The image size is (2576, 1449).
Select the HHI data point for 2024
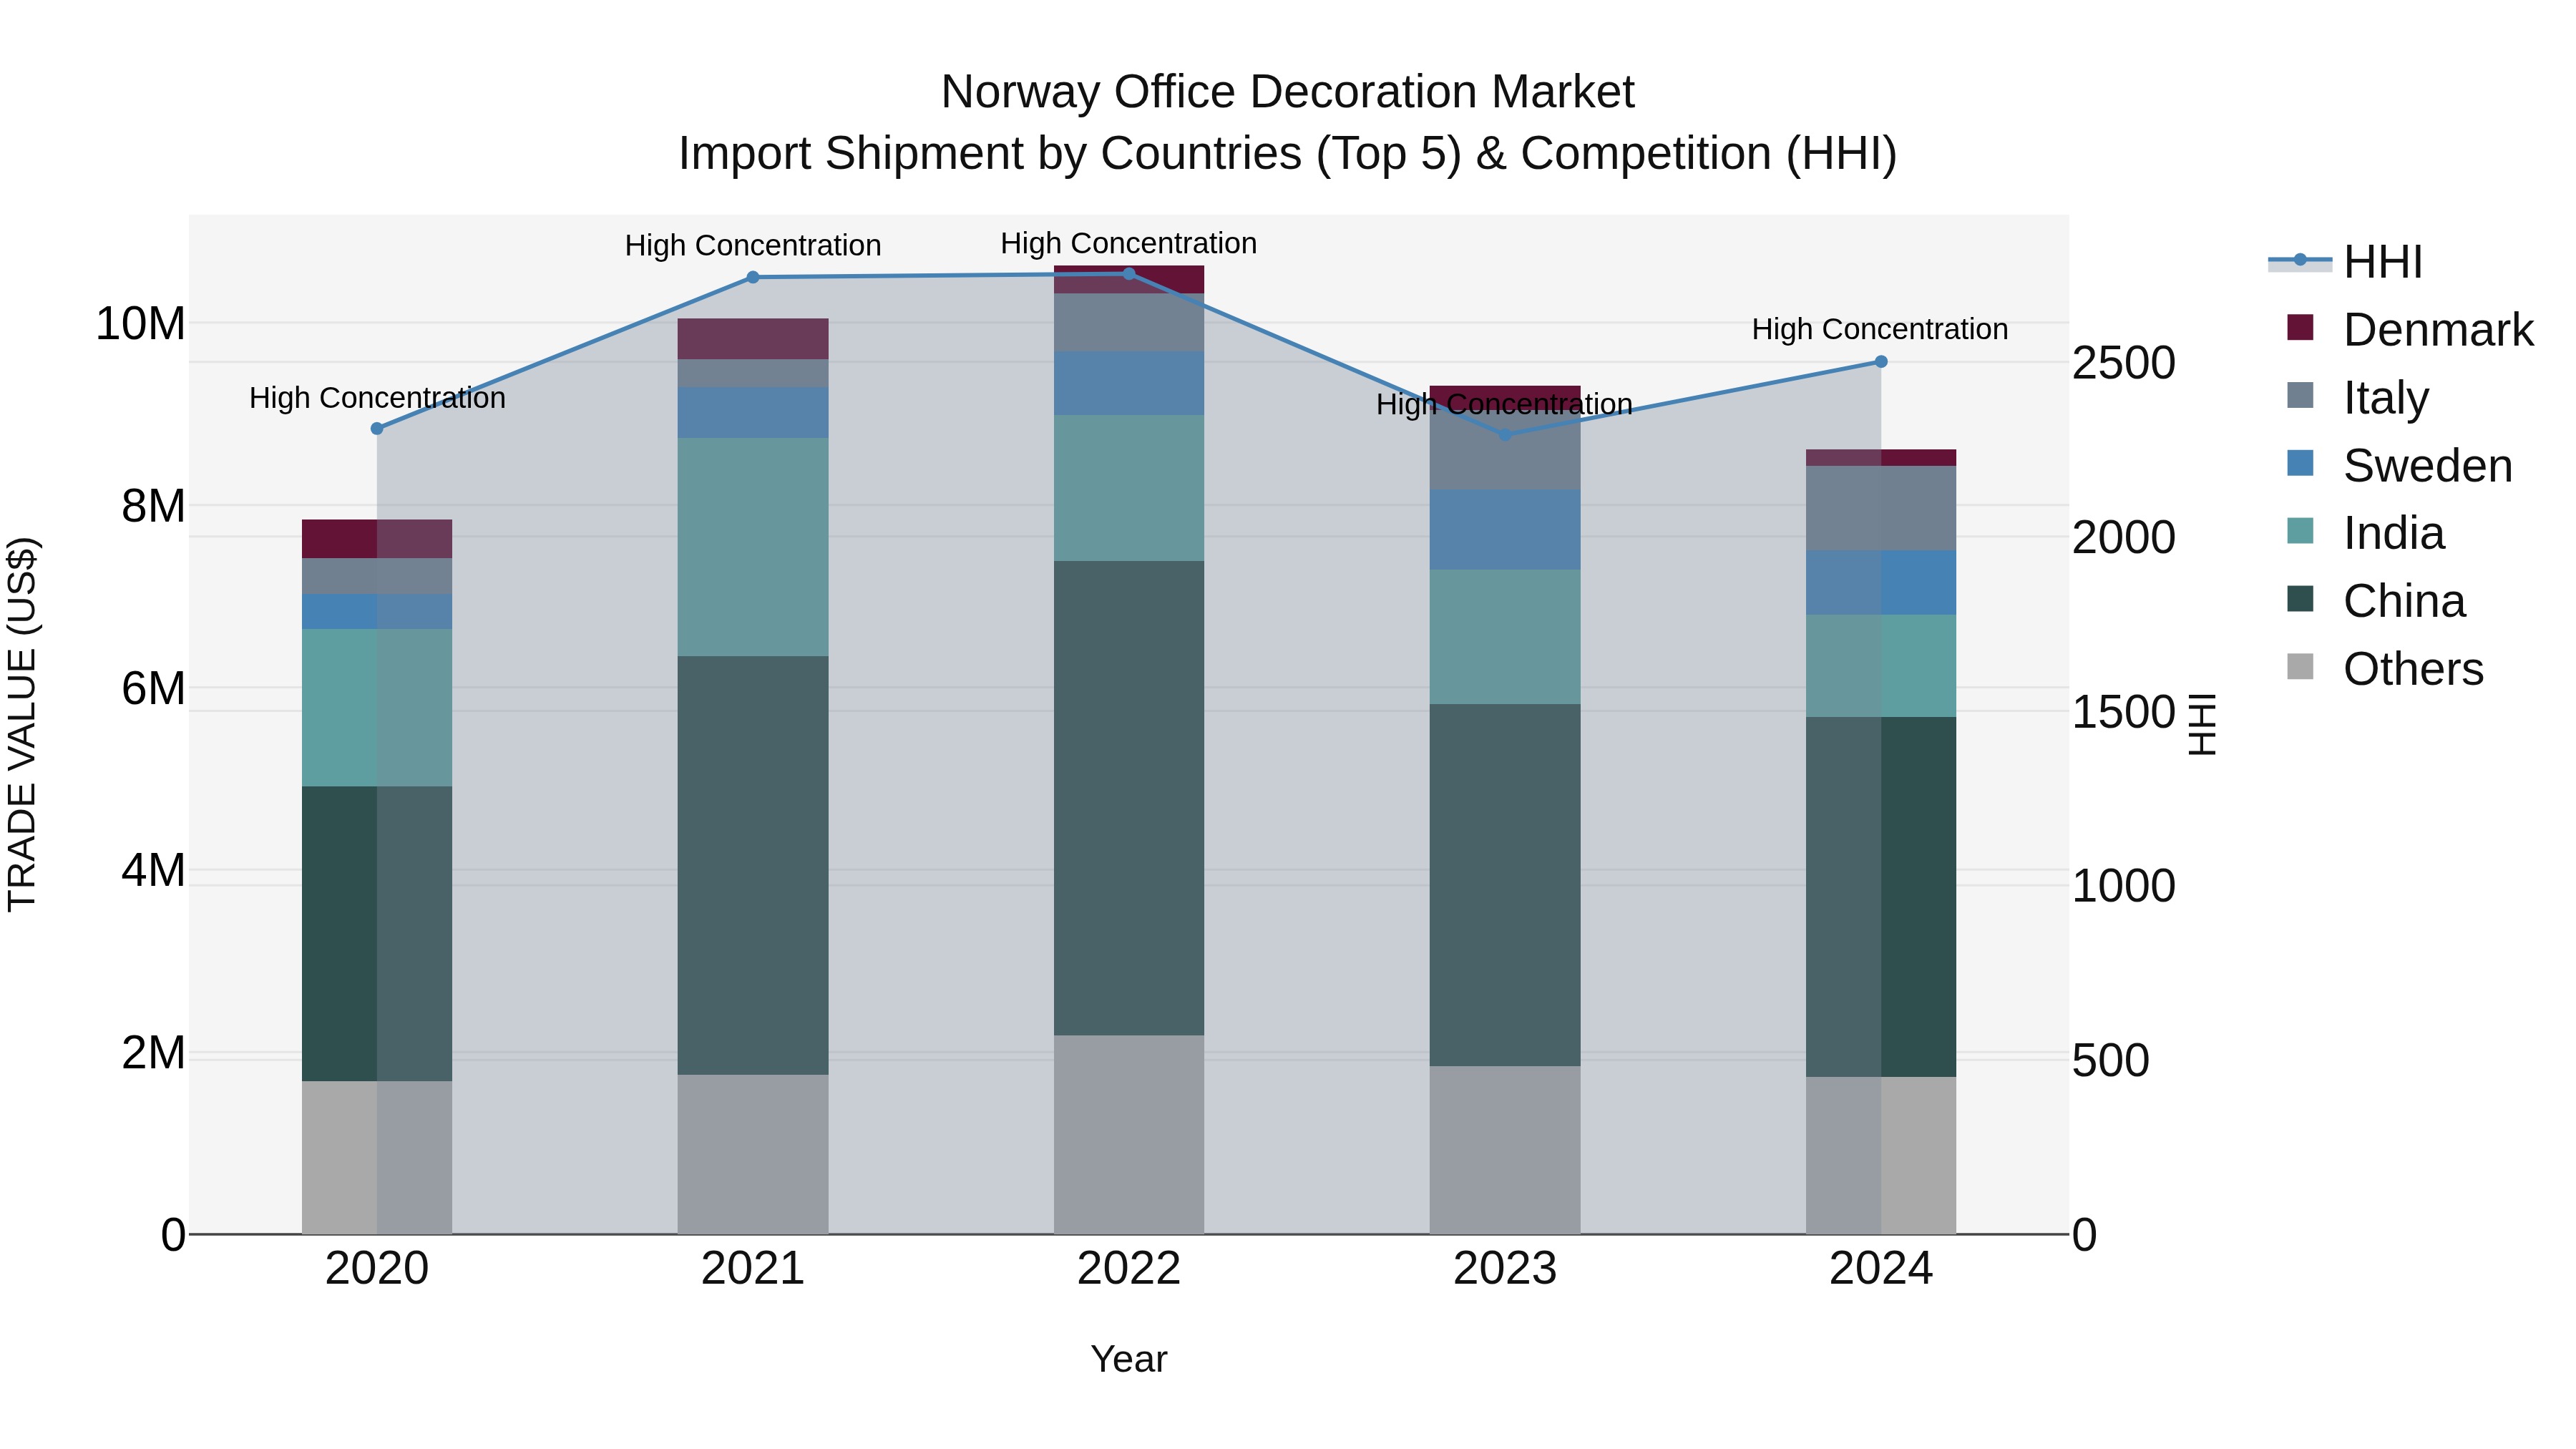1881,362
